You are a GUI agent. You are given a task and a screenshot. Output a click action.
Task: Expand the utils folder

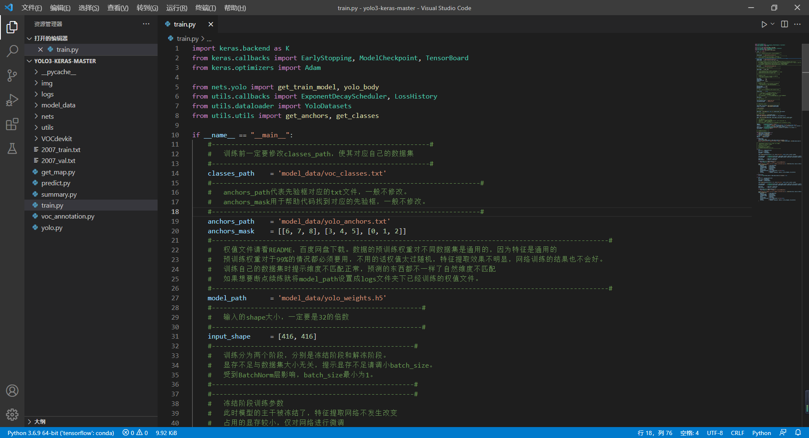pyautogui.click(x=91, y=128)
